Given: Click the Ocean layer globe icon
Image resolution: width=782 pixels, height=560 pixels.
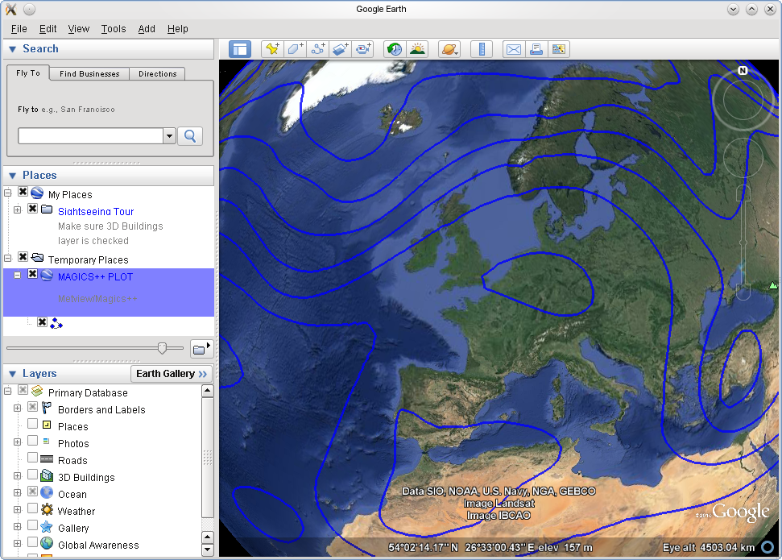Looking at the screenshot, I should [47, 492].
